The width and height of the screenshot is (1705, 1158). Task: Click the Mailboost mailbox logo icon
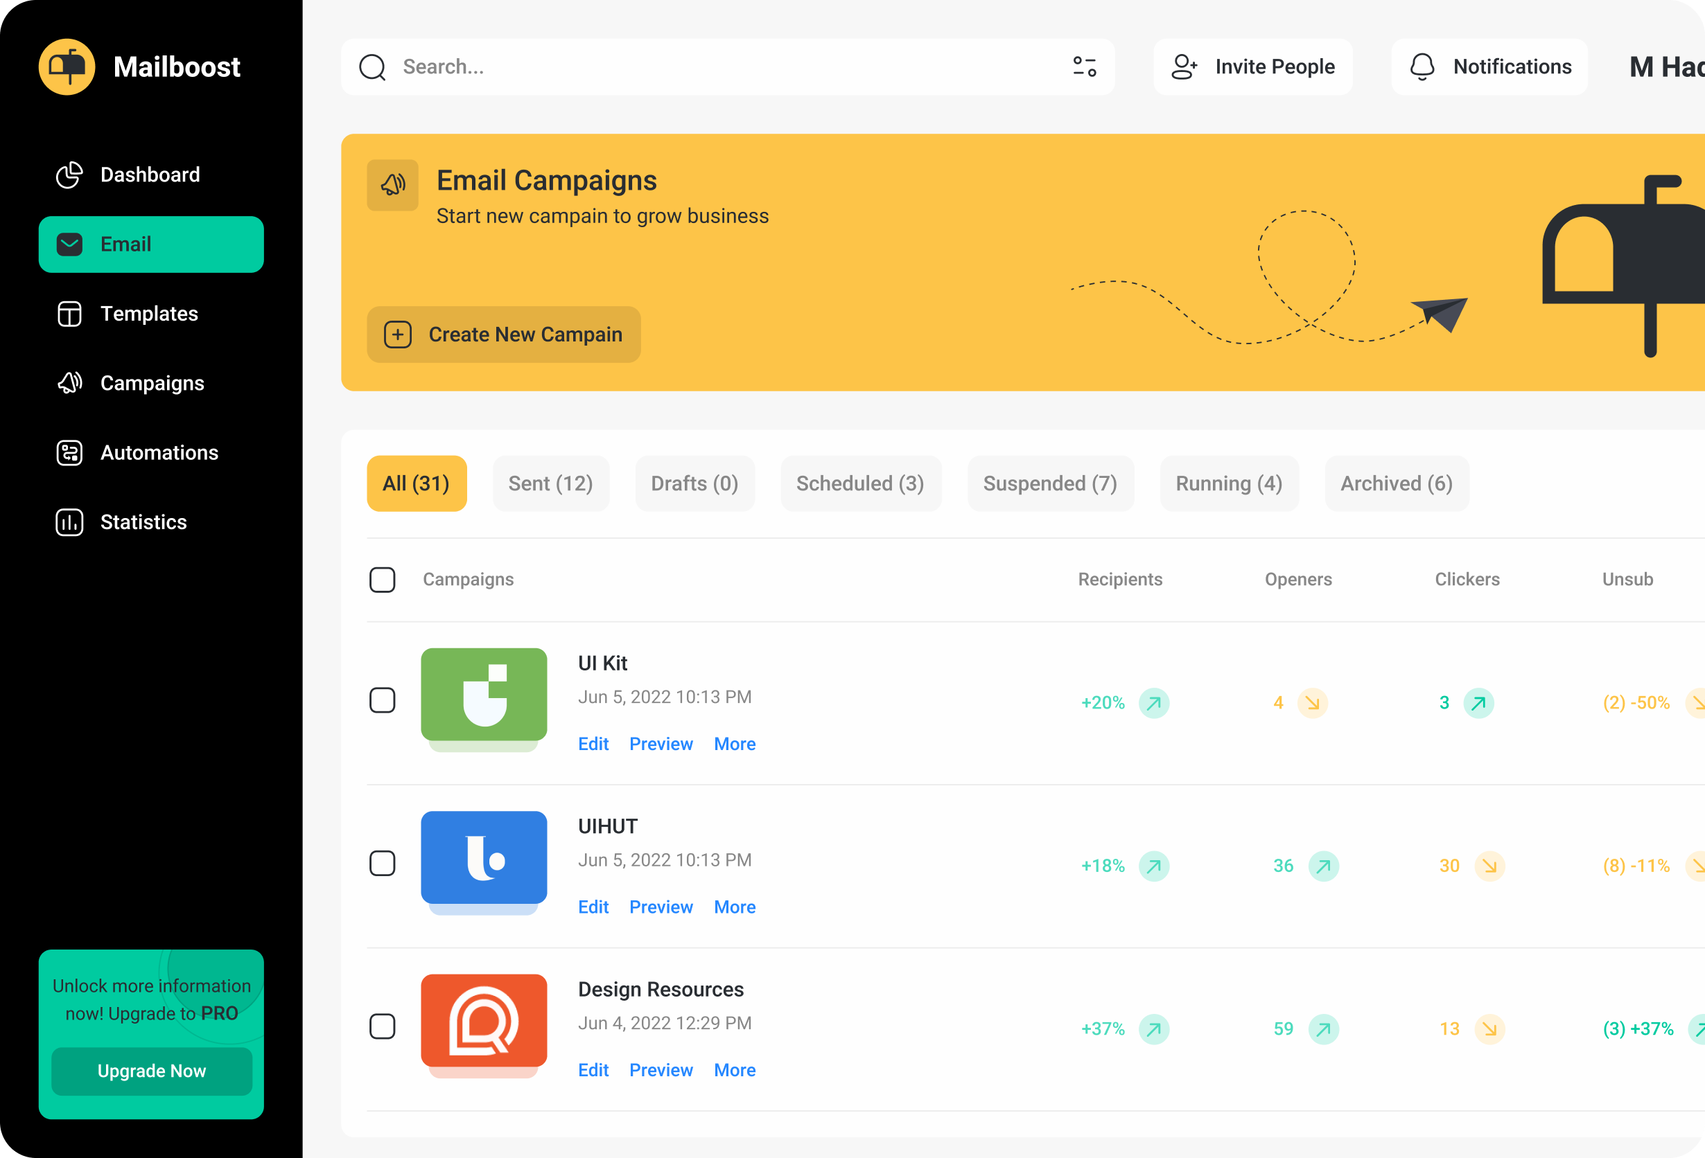[67, 66]
